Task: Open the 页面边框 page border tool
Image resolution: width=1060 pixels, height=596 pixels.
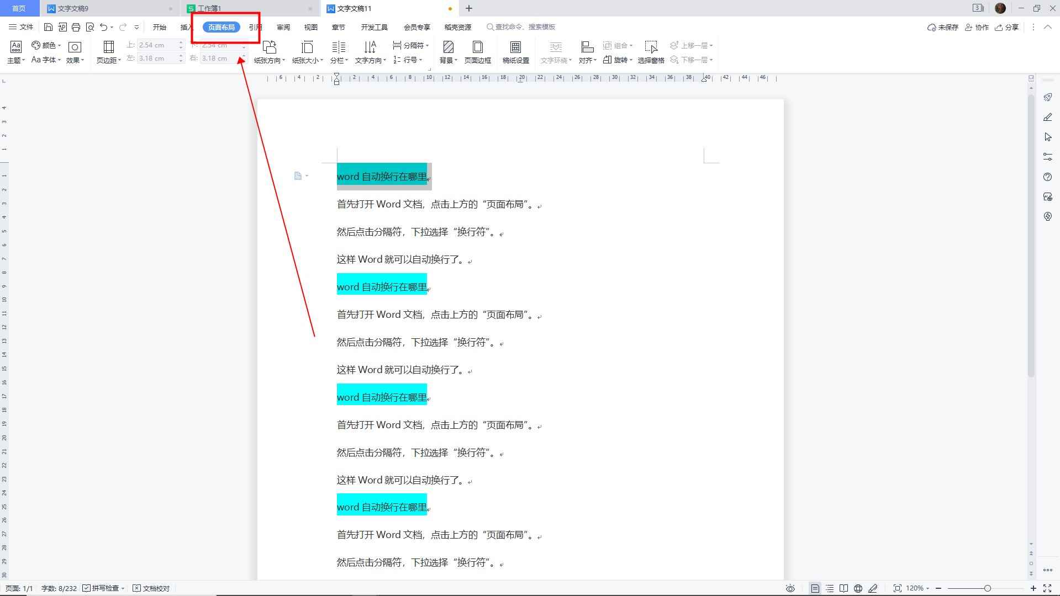Action: coord(477,52)
